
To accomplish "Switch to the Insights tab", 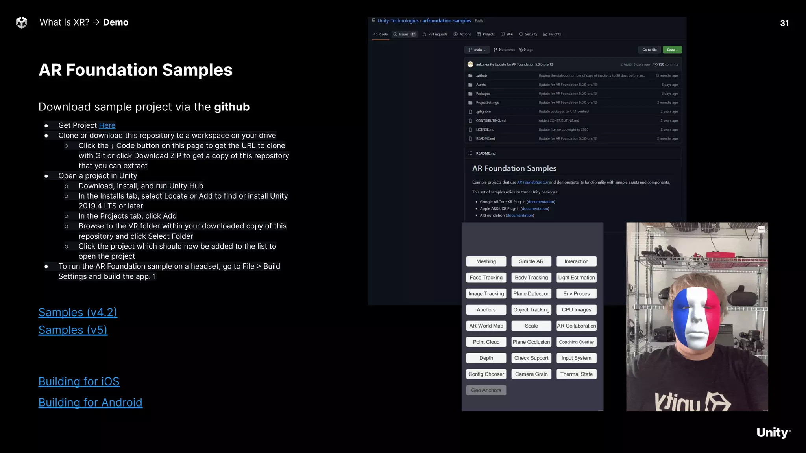I will click(552, 34).
